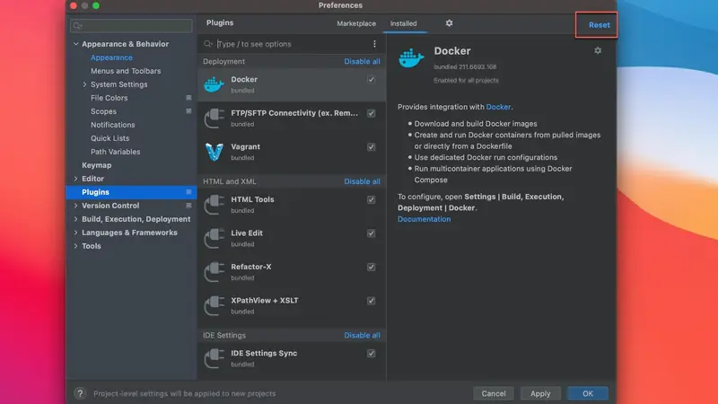This screenshot has width=718, height=404.
Task: Select Quick Lists in the settings tree
Action: point(109,138)
